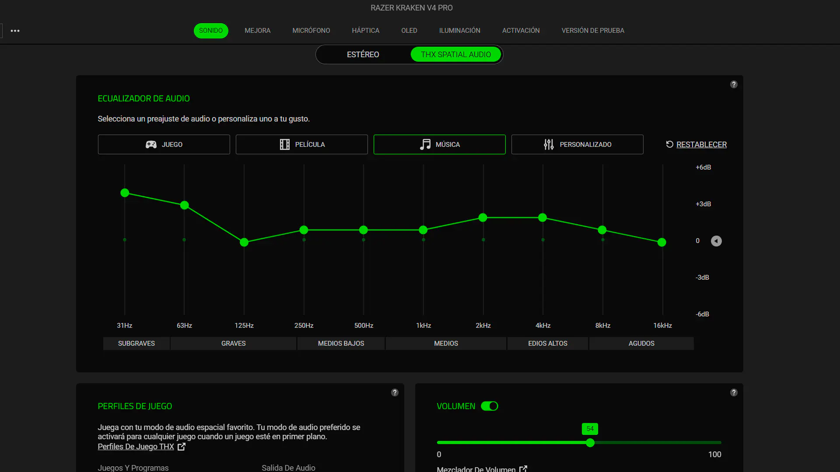The height and width of the screenshot is (472, 840).
Task: Switch to the ILUMINACIÓN tab
Action: click(460, 31)
